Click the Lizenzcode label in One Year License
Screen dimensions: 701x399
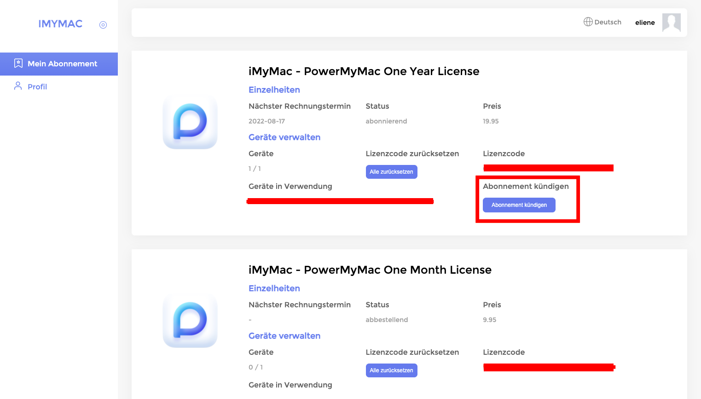click(x=504, y=153)
